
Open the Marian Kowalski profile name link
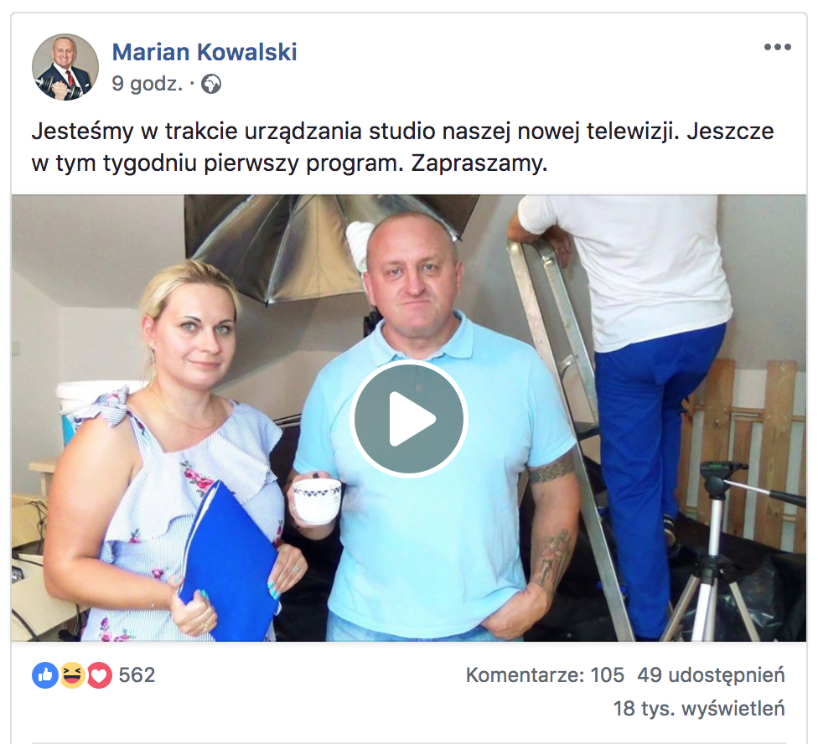coord(204,52)
